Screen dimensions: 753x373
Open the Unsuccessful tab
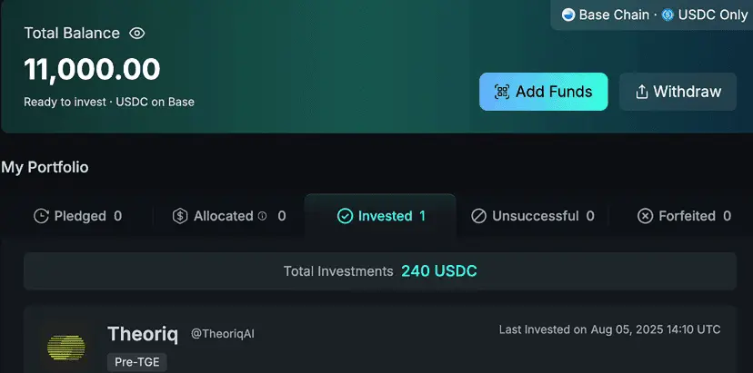[533, 216]
